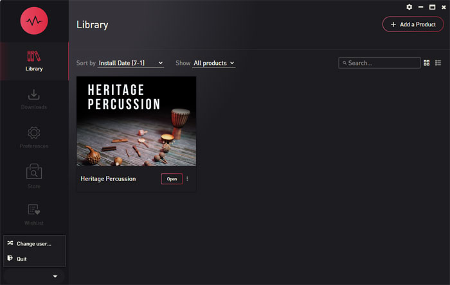Open Heritage Percussion with Open button

pos(172,178)
